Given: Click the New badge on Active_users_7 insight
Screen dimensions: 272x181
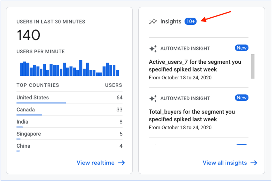Looking at the screenshot, I should (241, 48).
